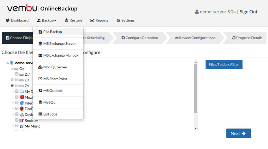Select the Registry tree item
Screen dimensions: 268x149
31,121
